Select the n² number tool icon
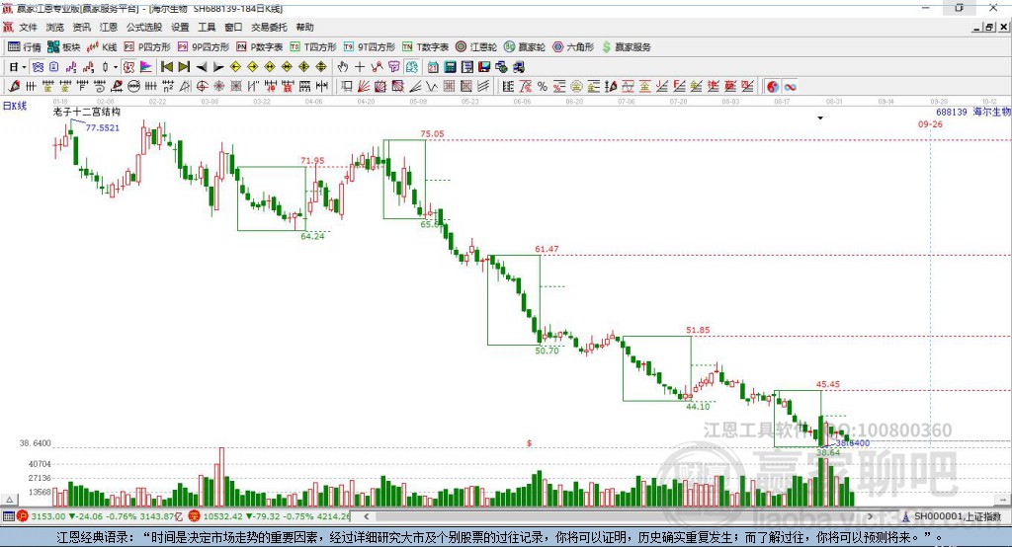Screen dimensions: 1012x547 pyautogui.click(x=168, y=87)
